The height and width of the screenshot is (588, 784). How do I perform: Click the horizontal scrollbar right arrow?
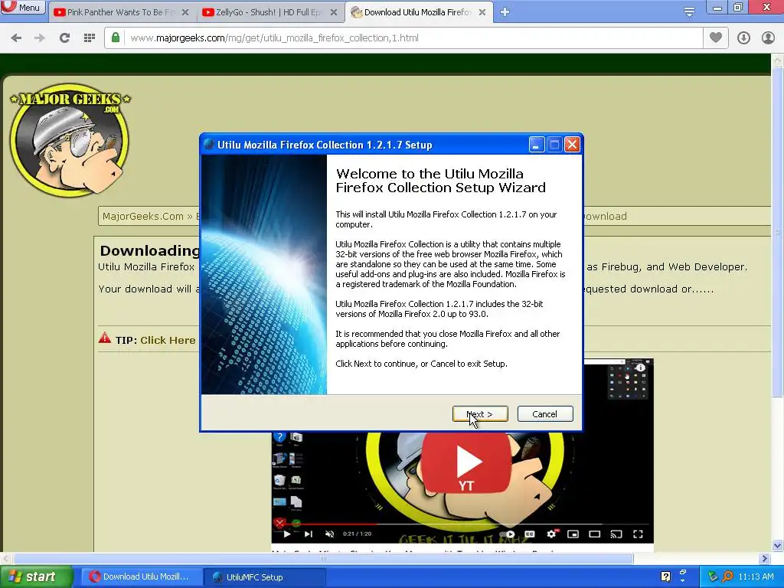pyautogui.click(x=765, y=558)
